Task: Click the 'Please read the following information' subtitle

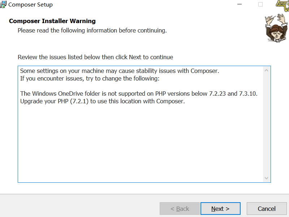Action: tap(92, 30)
